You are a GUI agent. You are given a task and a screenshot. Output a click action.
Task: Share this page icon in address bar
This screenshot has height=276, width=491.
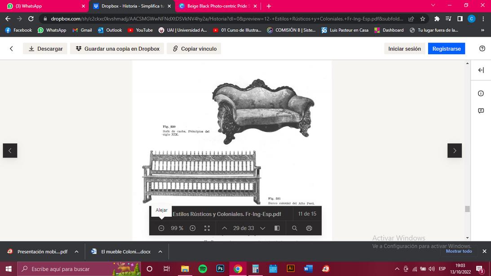coord(411,19)
